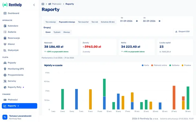The width and height of the screenshot is (196, 122).
Task: Click the Dashboard grid icon in sidebar
Action: (5, 13)
